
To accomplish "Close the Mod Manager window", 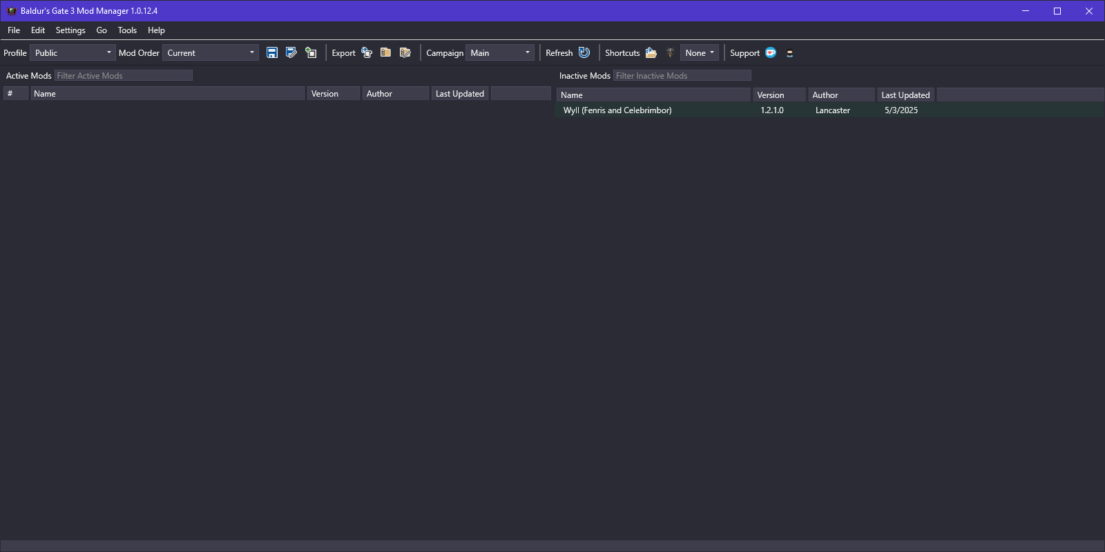I will [x=1089, y=11].
